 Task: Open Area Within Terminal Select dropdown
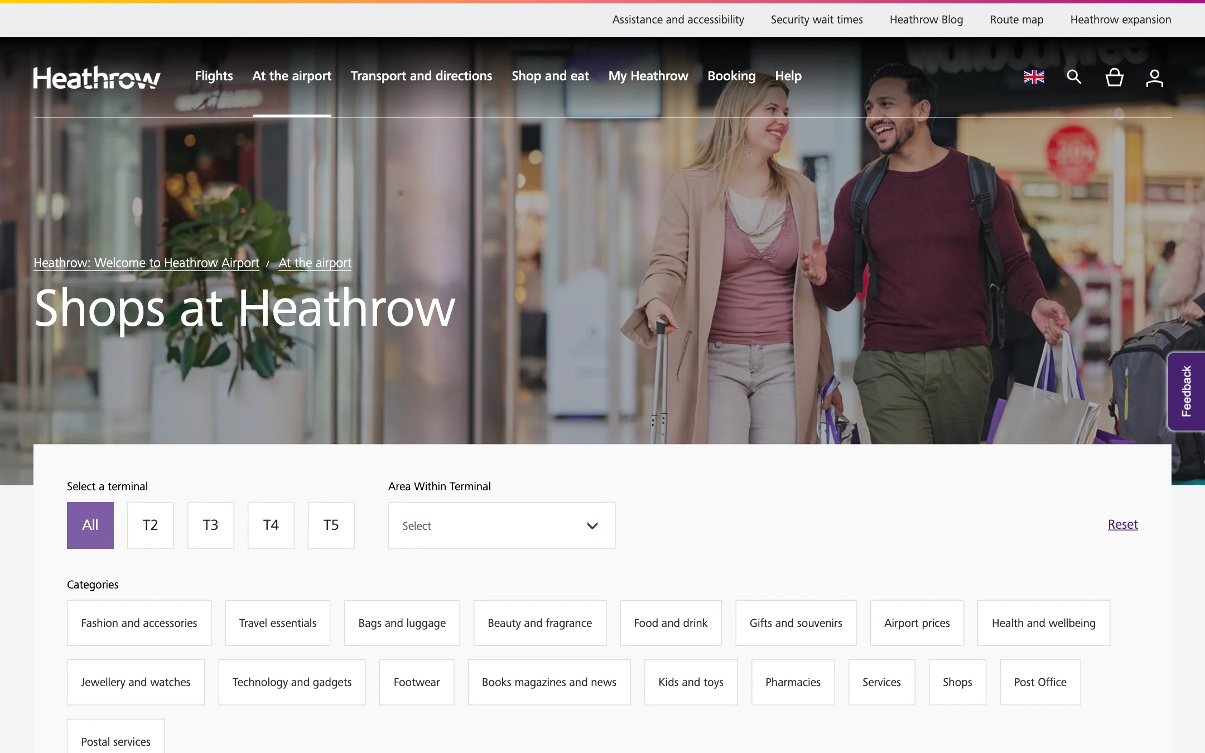pyautogui.click(x=502, y=525)
